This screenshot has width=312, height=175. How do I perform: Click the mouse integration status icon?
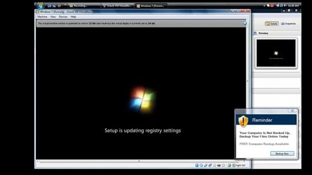[x=229, y=165]
